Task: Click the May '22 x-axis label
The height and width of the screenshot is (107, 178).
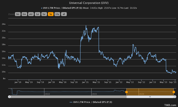Action: click(x=130, y=82)
